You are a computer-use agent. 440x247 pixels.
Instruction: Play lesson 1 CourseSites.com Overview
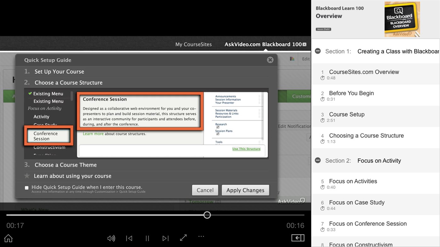[x=376, y=74]
